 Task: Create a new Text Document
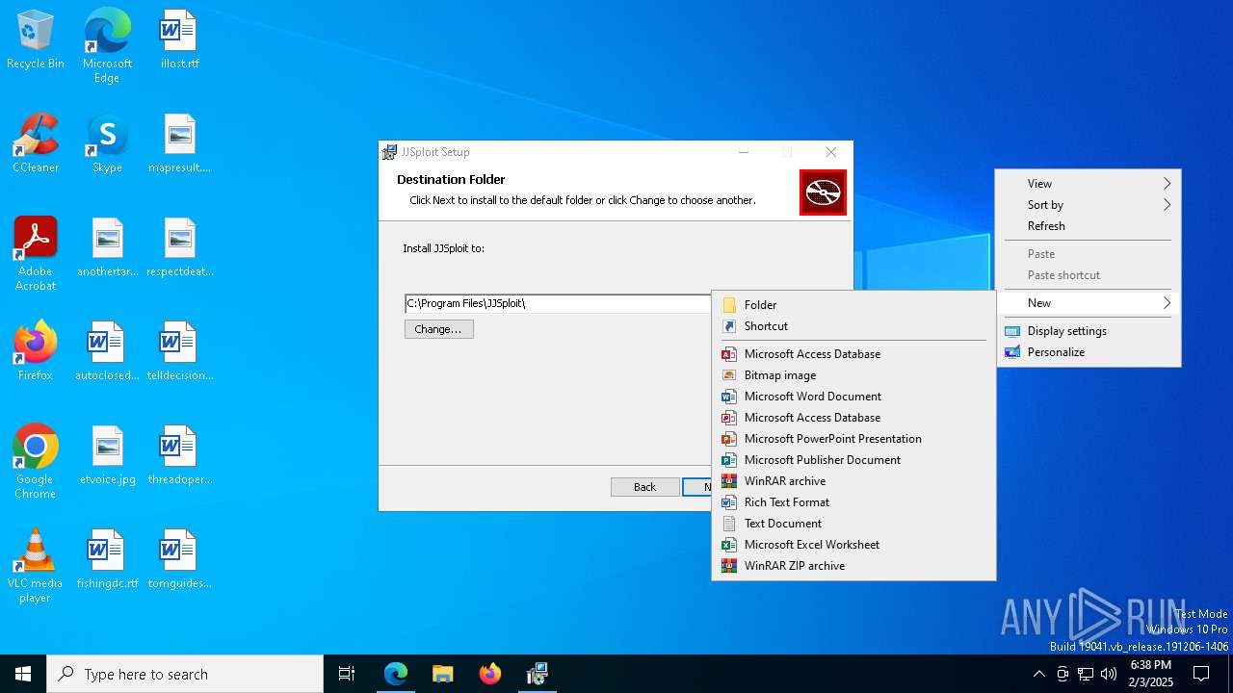click(x=853, y=524)
